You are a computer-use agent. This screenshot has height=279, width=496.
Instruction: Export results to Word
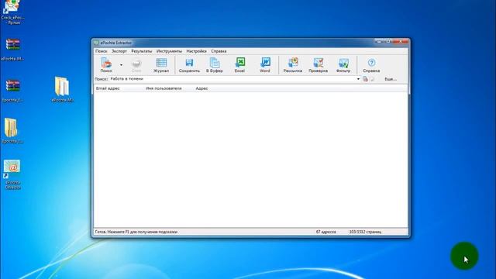(265, 65)
